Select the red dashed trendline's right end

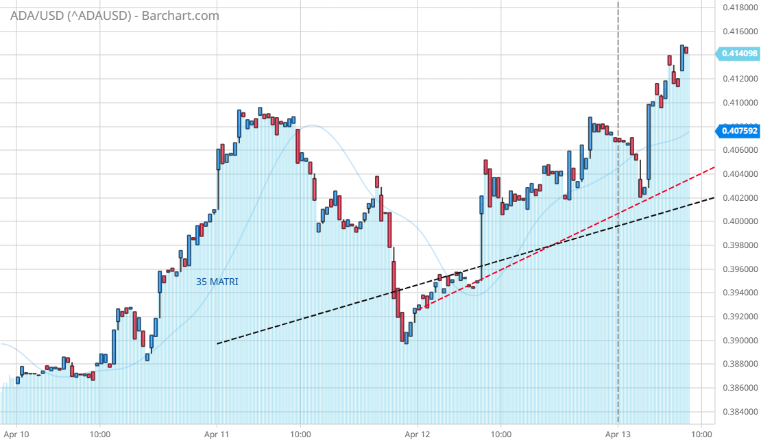(714, 167)
